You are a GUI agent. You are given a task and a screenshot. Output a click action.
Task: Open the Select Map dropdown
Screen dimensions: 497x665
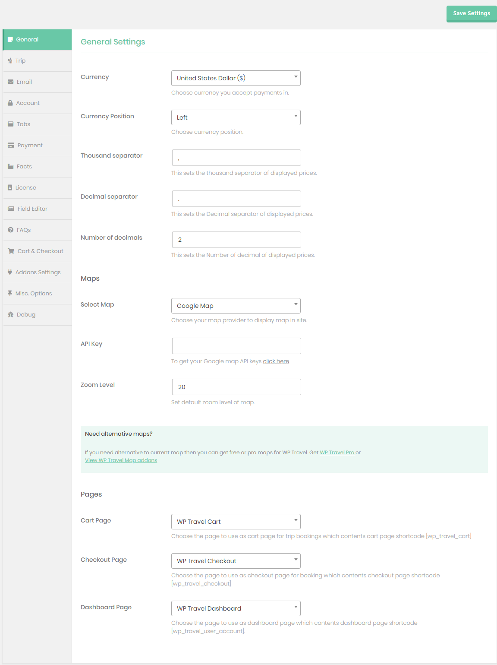click(x=236, y=306)
